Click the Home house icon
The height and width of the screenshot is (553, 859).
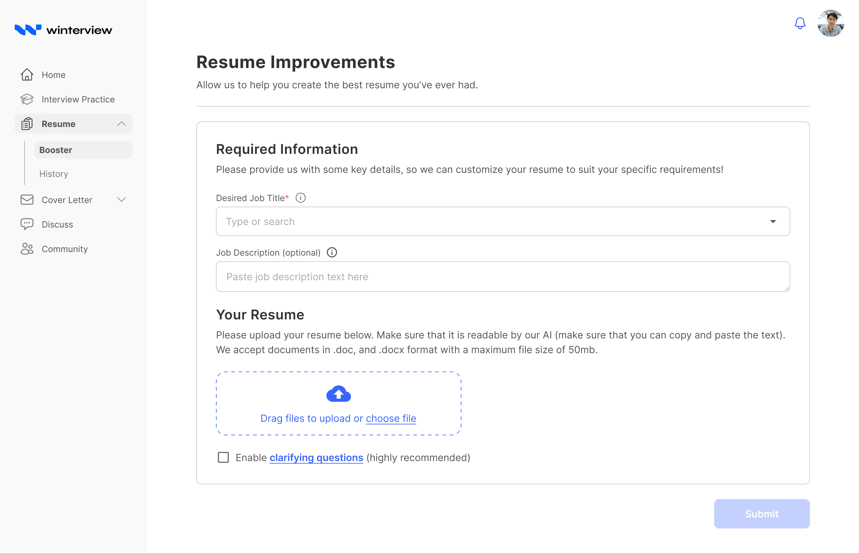(x=27, y=75)
